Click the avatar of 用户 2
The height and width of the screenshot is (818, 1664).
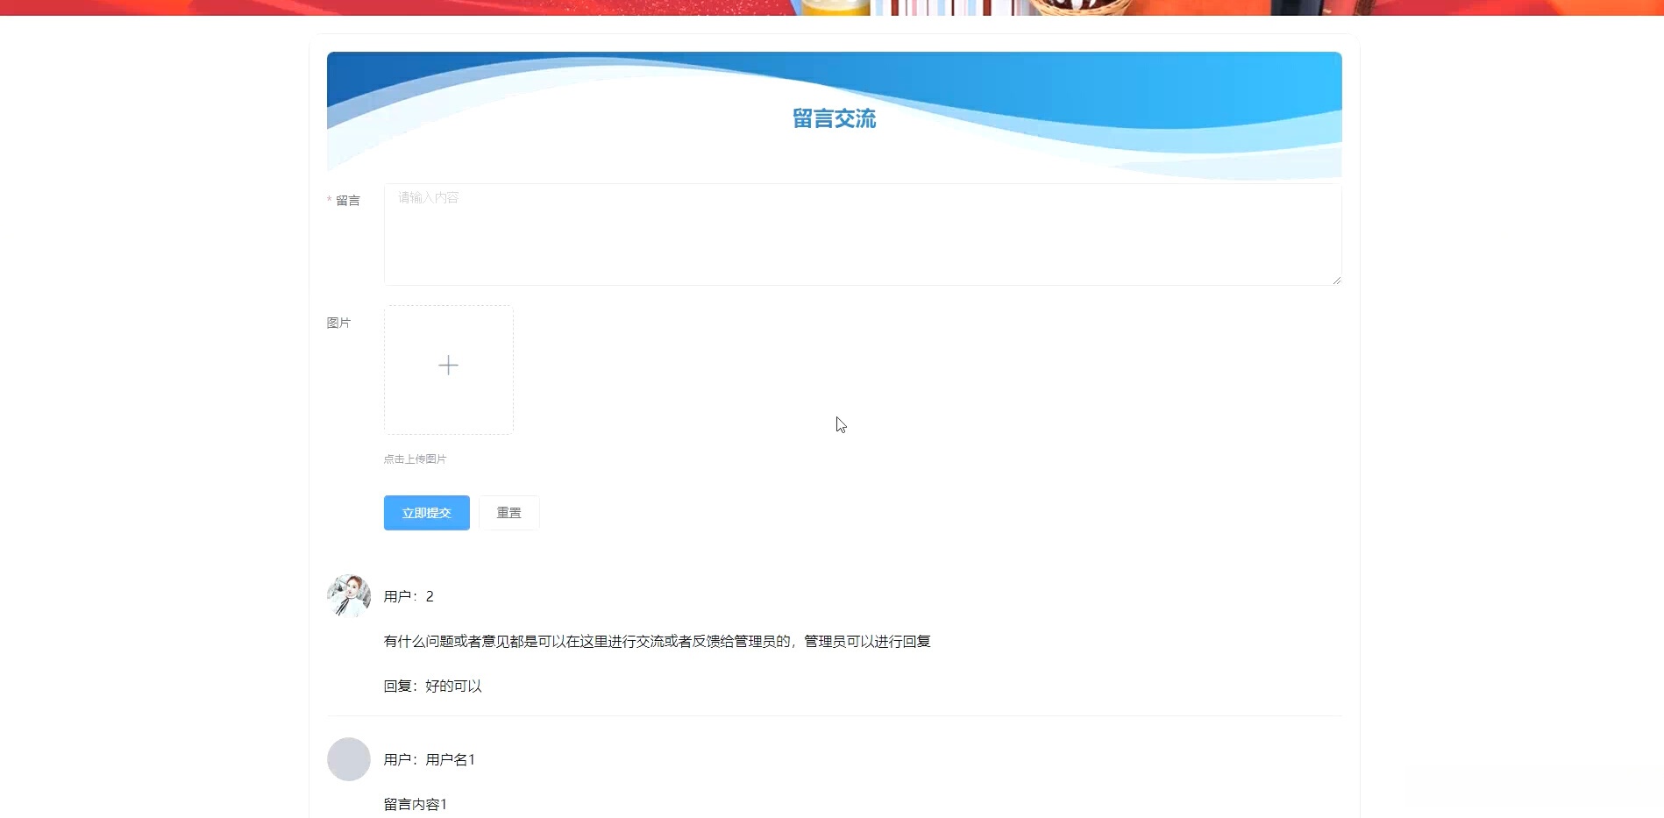click(348, 596)
